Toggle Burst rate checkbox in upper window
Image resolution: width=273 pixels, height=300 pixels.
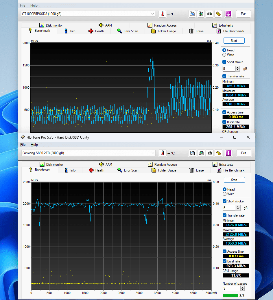click(x=224, y=122)
